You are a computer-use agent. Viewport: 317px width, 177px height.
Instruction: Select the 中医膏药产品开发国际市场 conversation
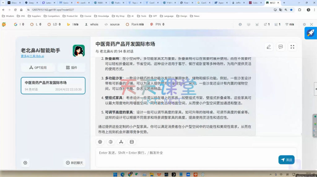tap(53, 85)
